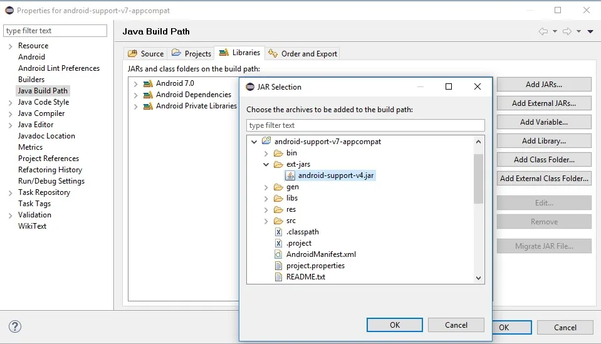Click the AndroidManifest.xml file icon

pyautogui.click(x=279, y=254)
